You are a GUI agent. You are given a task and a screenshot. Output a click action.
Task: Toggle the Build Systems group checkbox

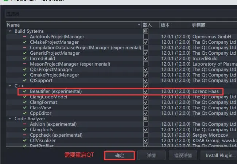(146, 31)
